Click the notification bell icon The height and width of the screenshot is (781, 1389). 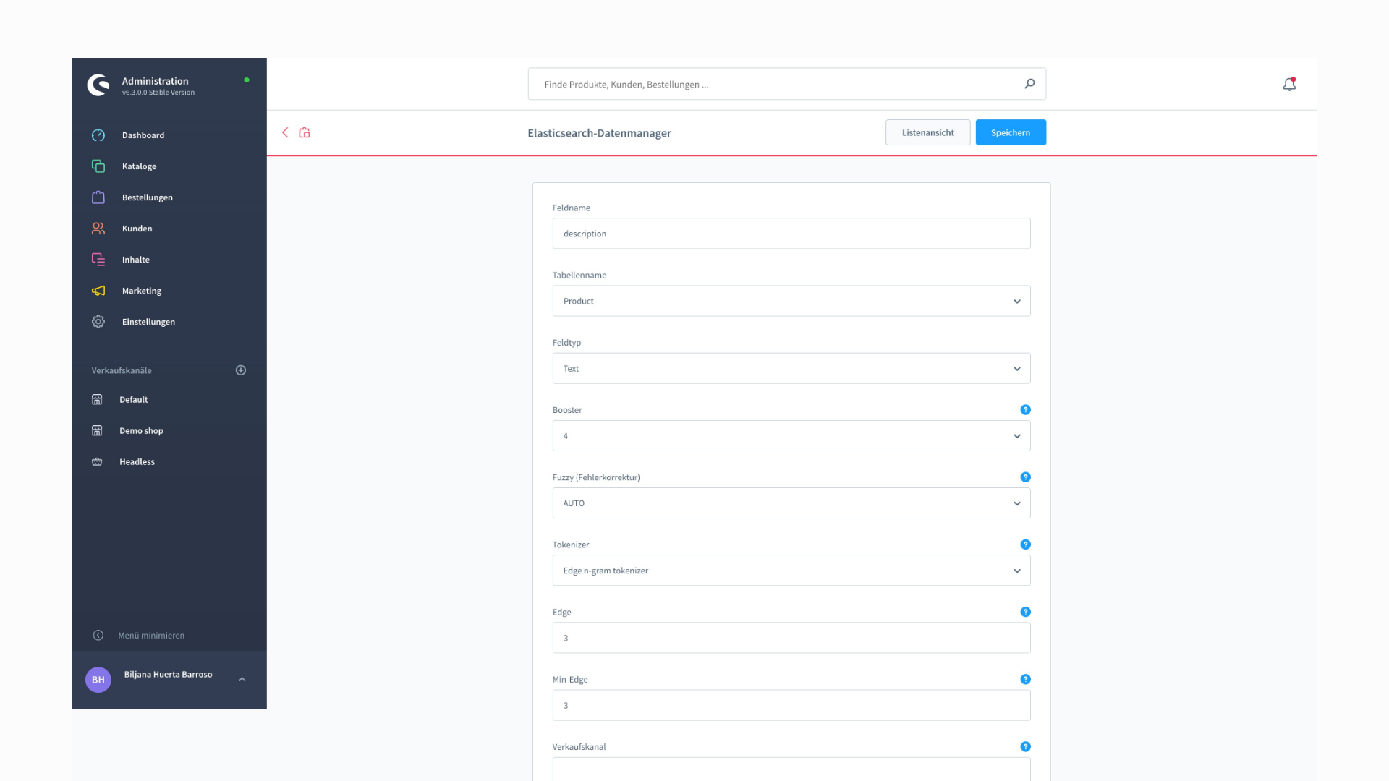[x=1289, y=85]
